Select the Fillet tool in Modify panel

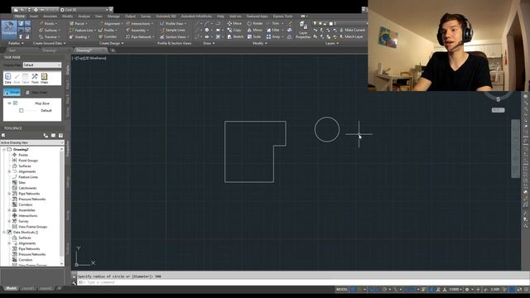coord(273,30)
